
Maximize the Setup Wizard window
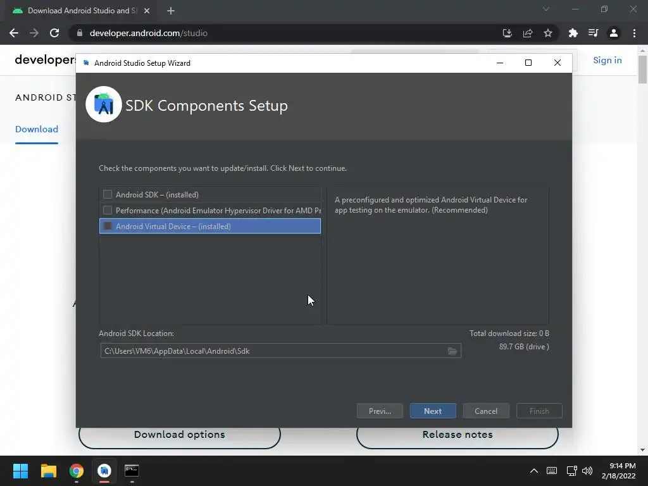tap(528, 63)
